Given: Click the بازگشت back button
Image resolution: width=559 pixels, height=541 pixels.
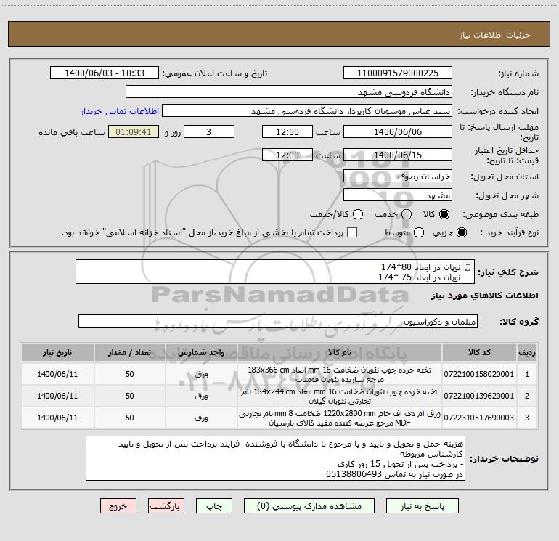Looking at the screenshot, I should [x=166, y=506].
